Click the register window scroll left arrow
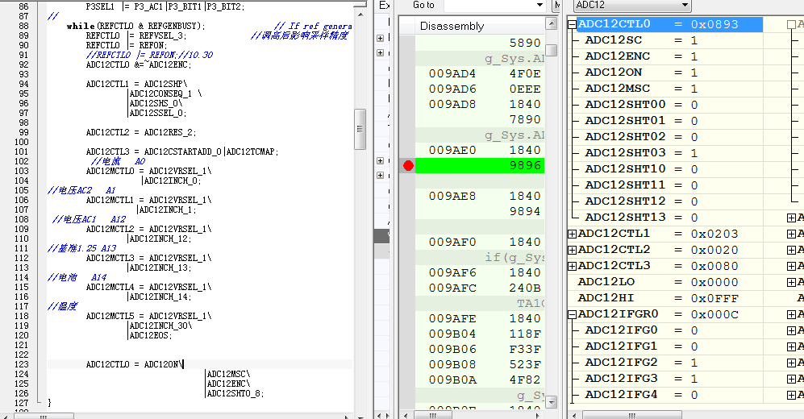Image resolution: width=804 pixels, height=419 pixels. 575,416
